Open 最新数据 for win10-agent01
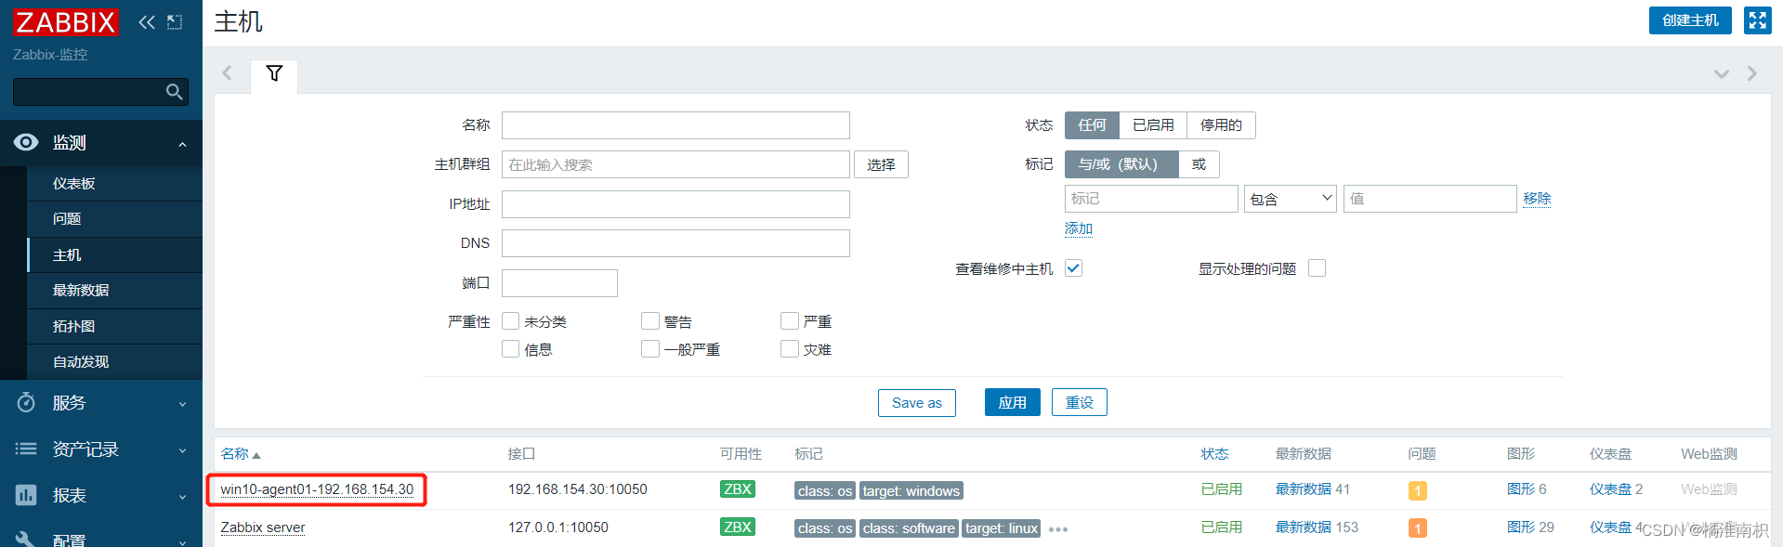Viewport: 1783px width, 547px height. click(1304, 489)
